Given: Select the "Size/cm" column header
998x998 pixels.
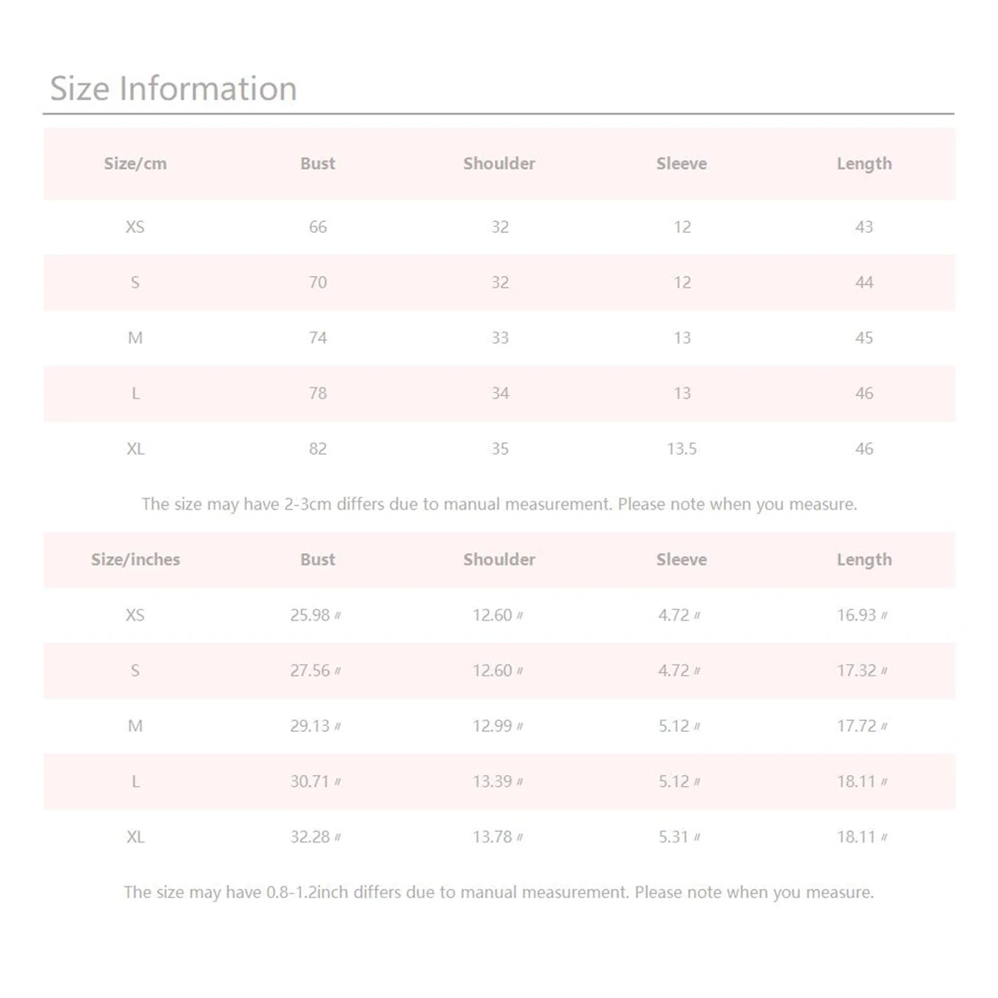Looking at the screenshot, I should [135, 164].
